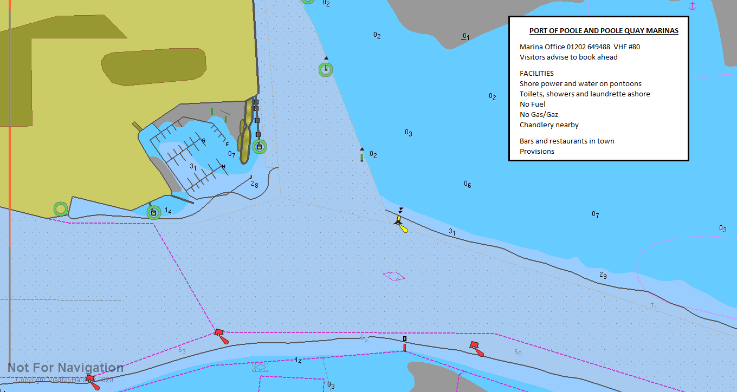Select the yellow beacon near the channel edge

click(399, 222)
